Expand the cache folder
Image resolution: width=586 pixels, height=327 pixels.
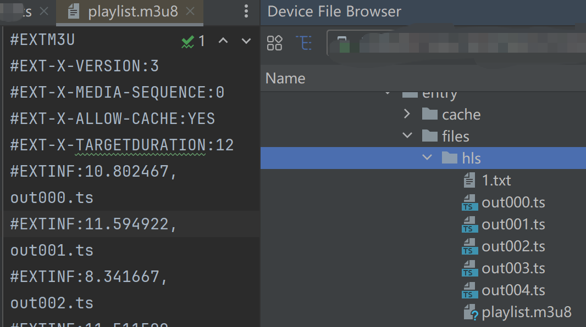407,114
